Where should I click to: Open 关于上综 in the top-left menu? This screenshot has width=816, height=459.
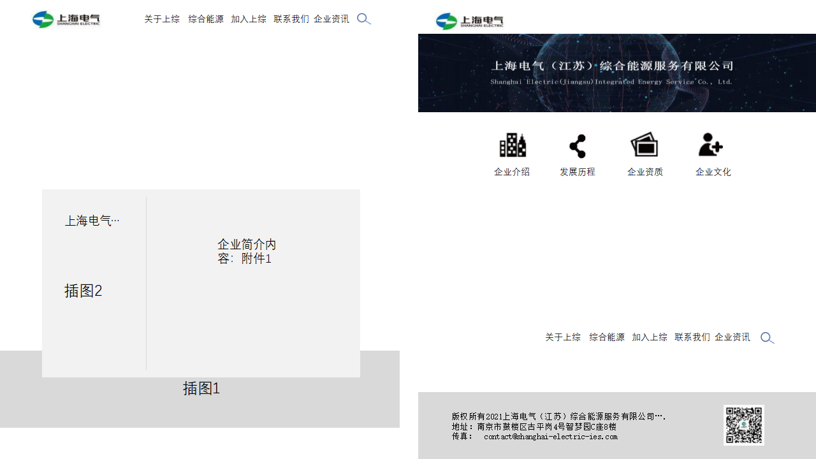point(162,19)
